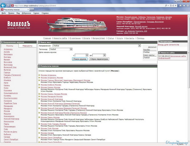Close the Результаты поиска tab
Screen dimensions: 190x146
click(28, 9)
